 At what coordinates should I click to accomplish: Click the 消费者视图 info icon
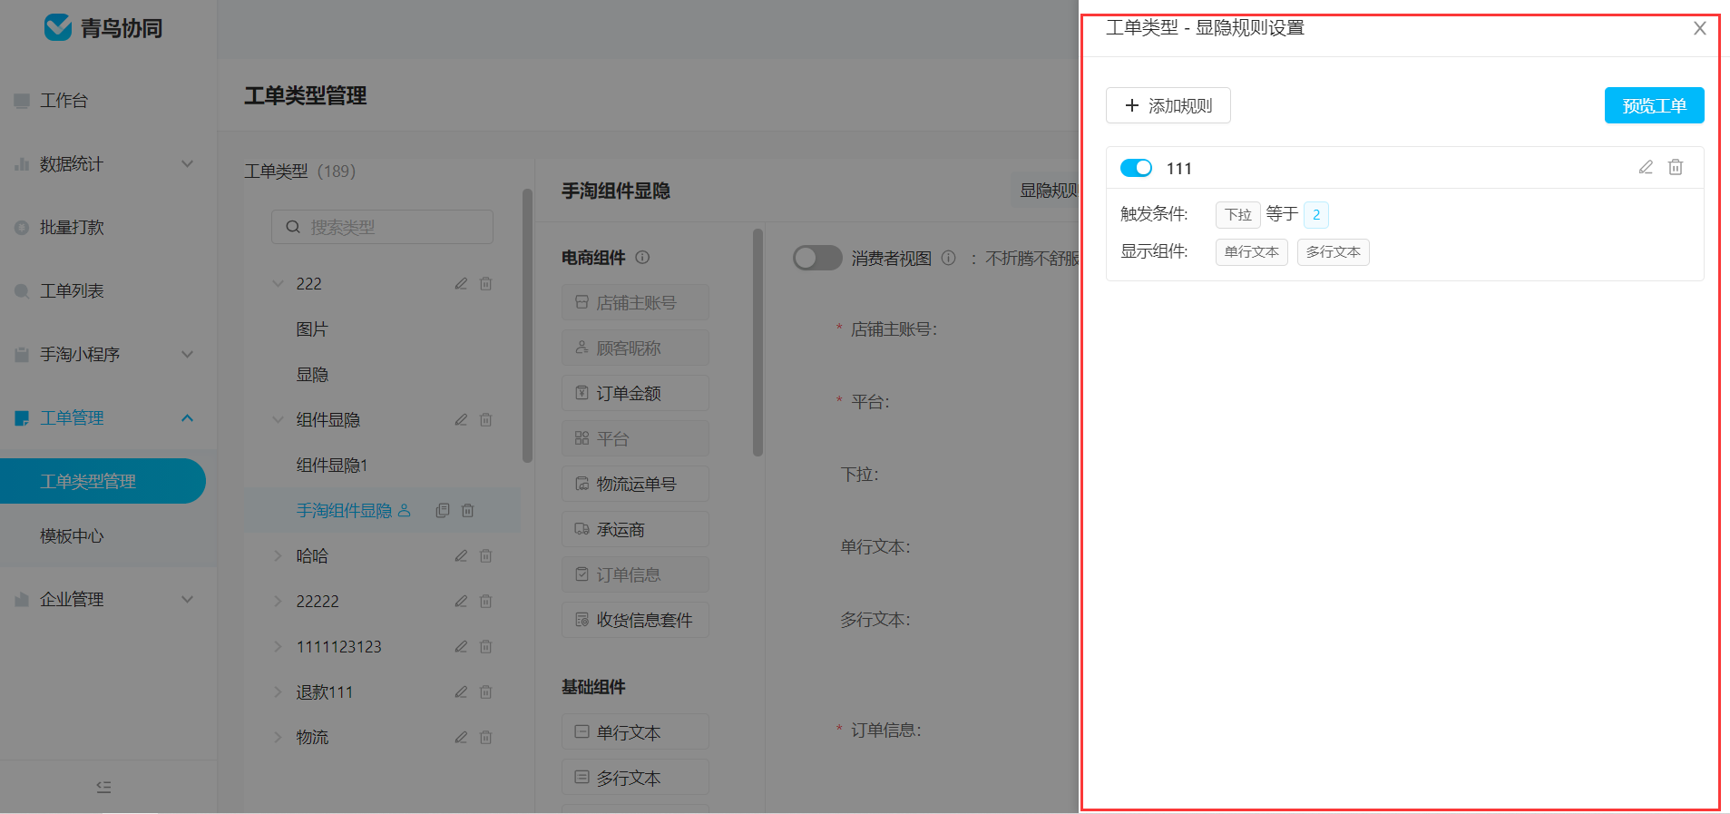coord(949,258)
